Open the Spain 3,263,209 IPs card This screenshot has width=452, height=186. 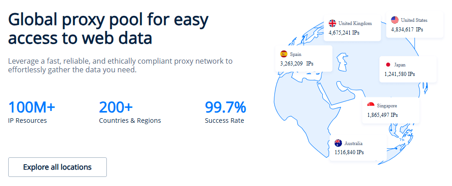[303, 59]
